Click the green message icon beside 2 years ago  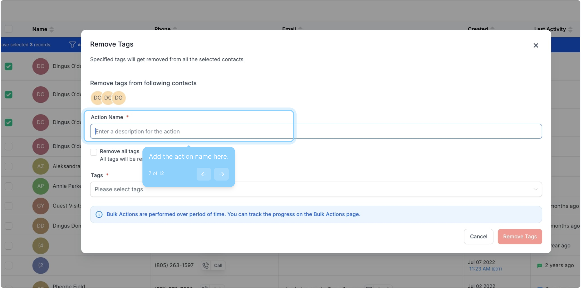539,266
